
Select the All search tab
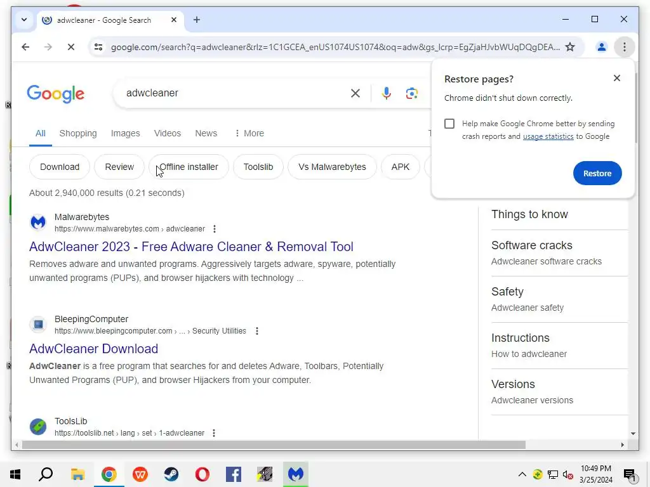[x=40, y=133]
